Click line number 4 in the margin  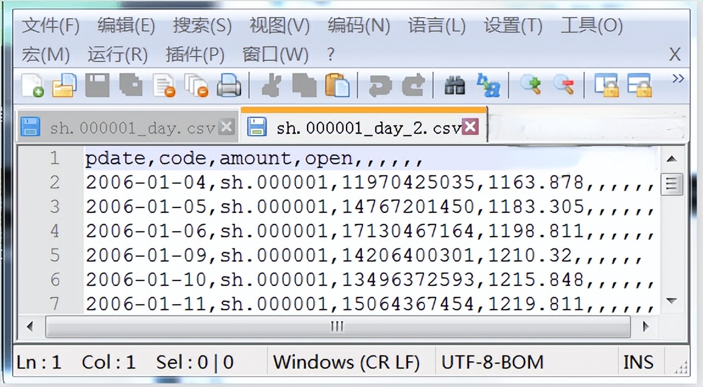(55, 231)
